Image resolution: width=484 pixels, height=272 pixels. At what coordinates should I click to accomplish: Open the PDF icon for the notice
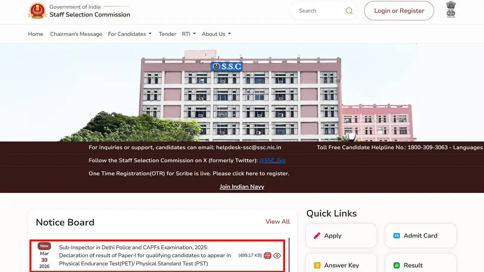pyautogui.click(x=267, y=255)
